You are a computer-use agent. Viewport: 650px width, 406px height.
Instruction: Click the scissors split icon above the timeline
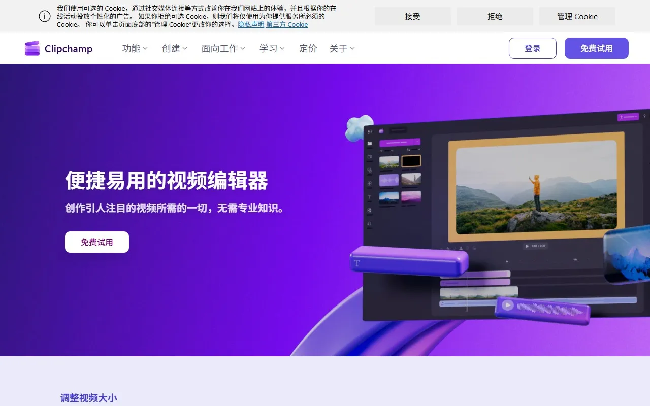[x=461, y=248]
